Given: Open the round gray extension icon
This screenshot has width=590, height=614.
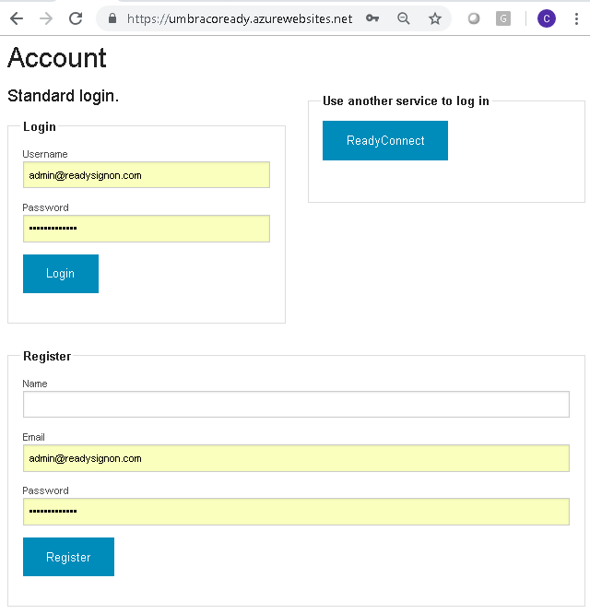Looking at the screenshot, I should [x=474, y=18].
